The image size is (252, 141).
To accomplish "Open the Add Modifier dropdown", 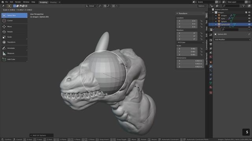I will pyautogui.click(x=232, y=40).
